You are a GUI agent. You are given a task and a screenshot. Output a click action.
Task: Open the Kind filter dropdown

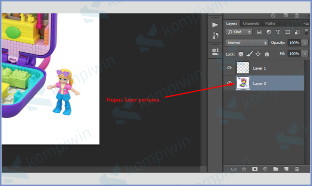pos(239,32)
